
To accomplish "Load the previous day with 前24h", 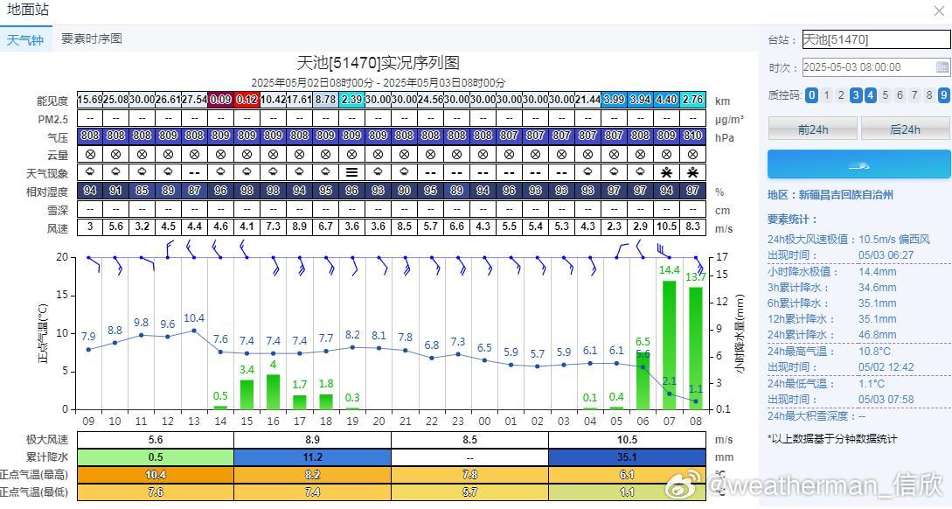I will pos(812,129).
